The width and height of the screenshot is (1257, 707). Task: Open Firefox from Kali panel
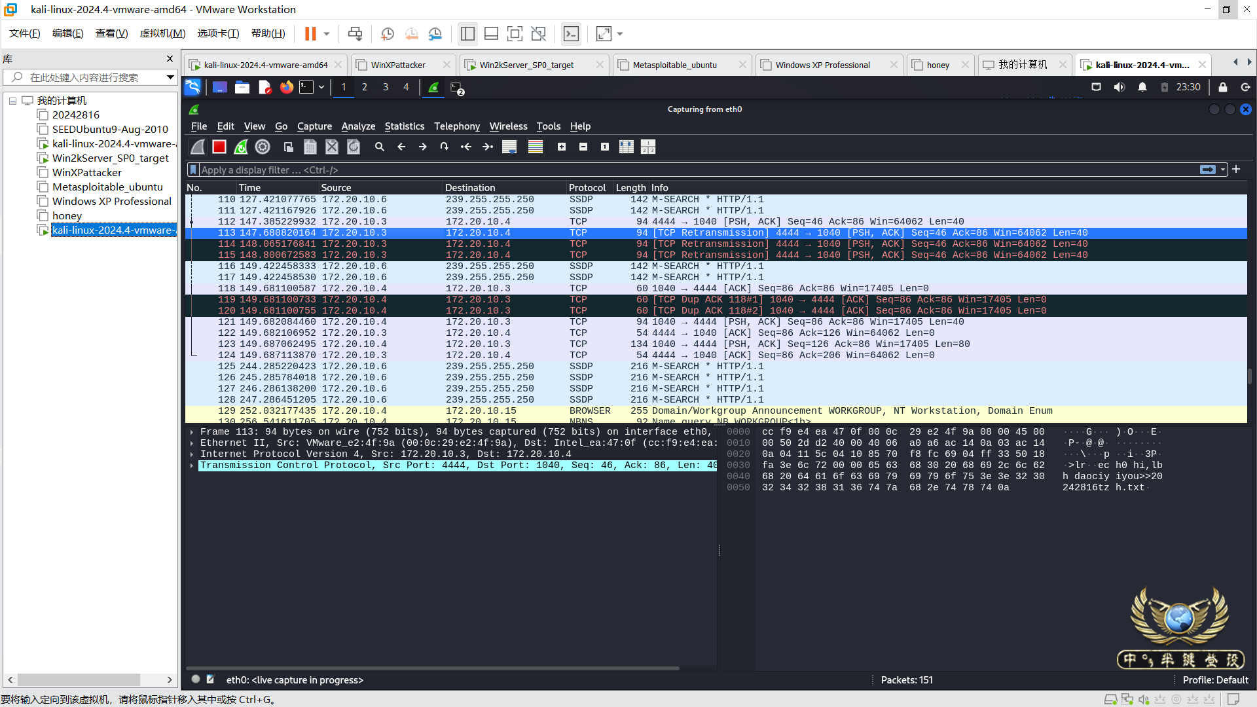[x=286, y=87]
